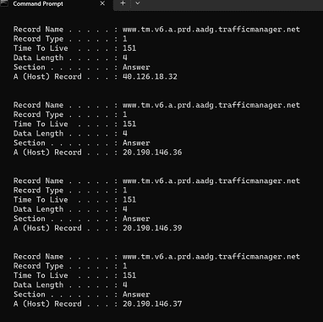Click IP address 20.190.146.37
This screenshot has width=323, height=322.
pyautogui.click(x=152, y=303)
